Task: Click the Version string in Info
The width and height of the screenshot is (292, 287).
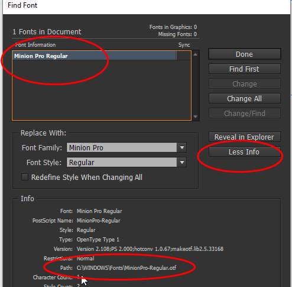Action: pos(150,249)
